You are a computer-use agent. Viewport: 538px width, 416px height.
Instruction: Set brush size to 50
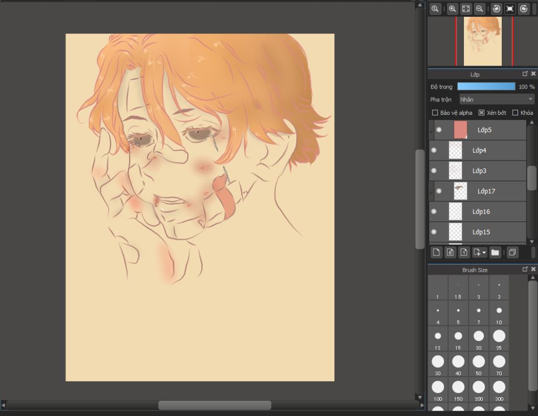point(479,364)
